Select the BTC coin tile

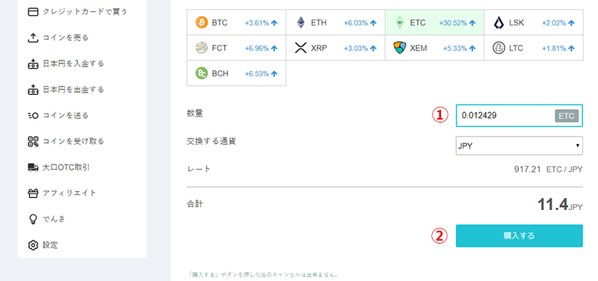[236, 22]
